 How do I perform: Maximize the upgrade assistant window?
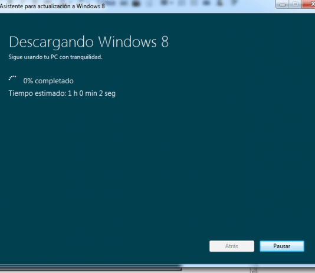[x=295, y=4]
